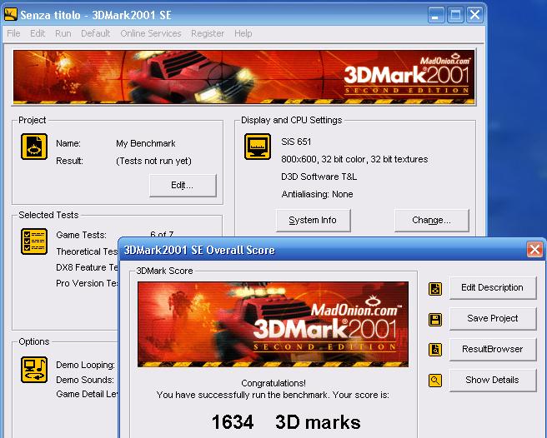The height and width of the screenshot is (438, 547).
Task: Click the magnifier icon beside Show Details
Action: click(x=435, y=381)
